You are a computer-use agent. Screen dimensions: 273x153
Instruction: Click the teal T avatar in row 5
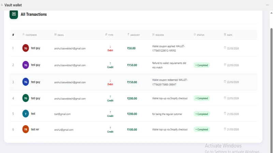(x=26, y=114)
